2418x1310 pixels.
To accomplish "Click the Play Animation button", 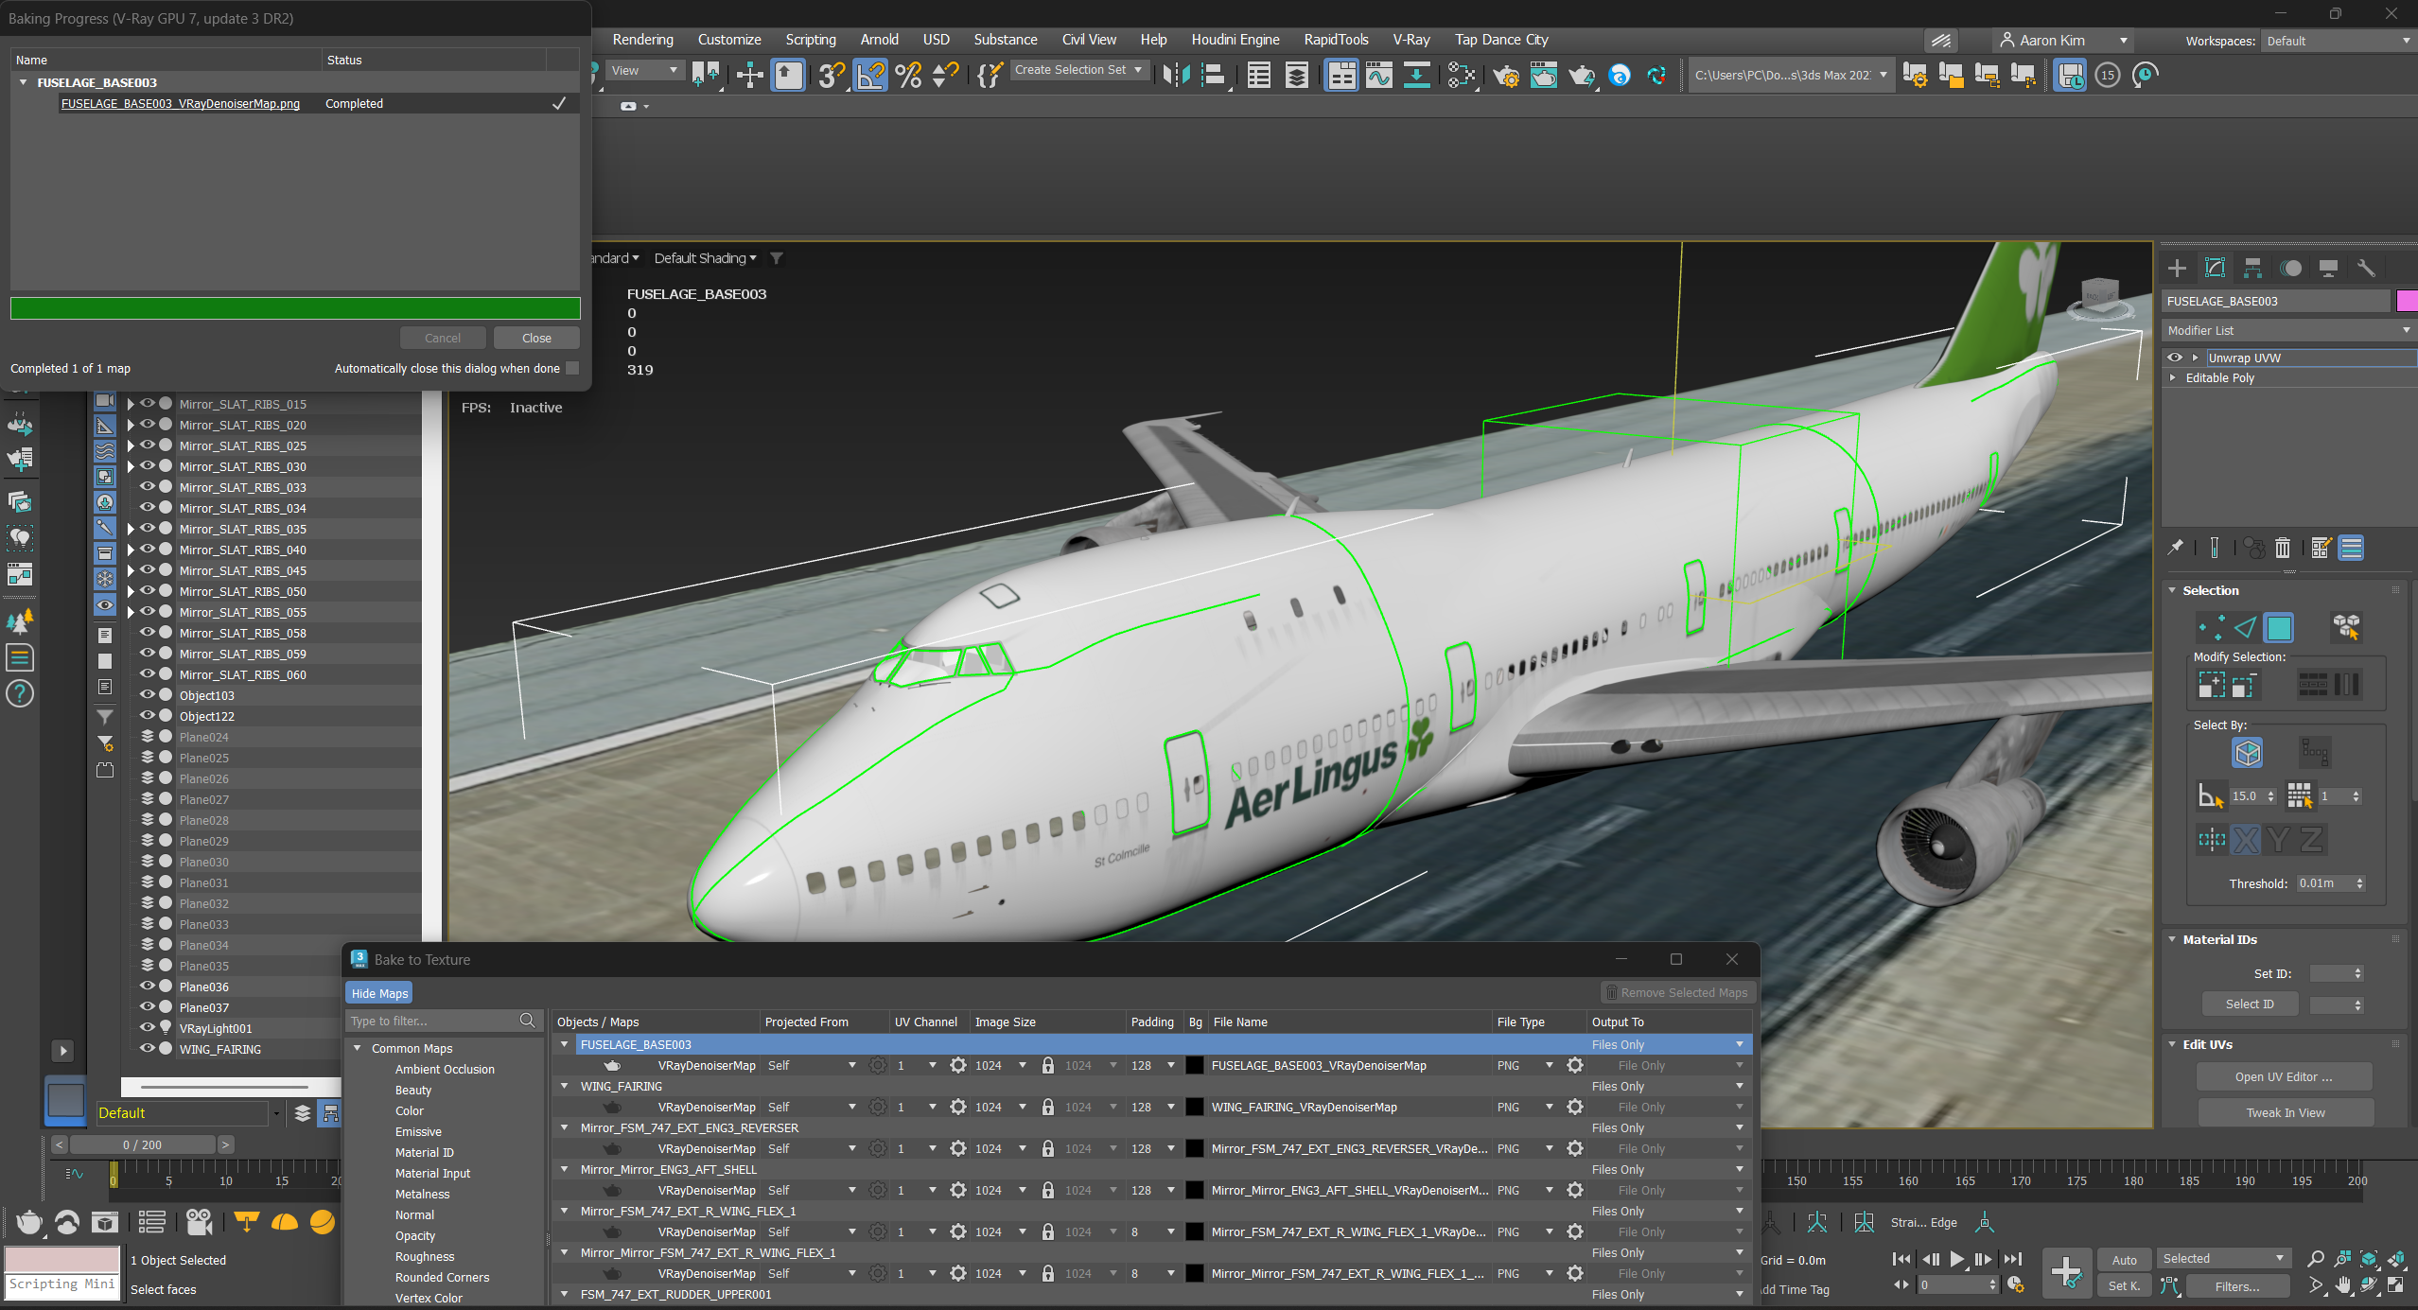I will [1956, 1259].
